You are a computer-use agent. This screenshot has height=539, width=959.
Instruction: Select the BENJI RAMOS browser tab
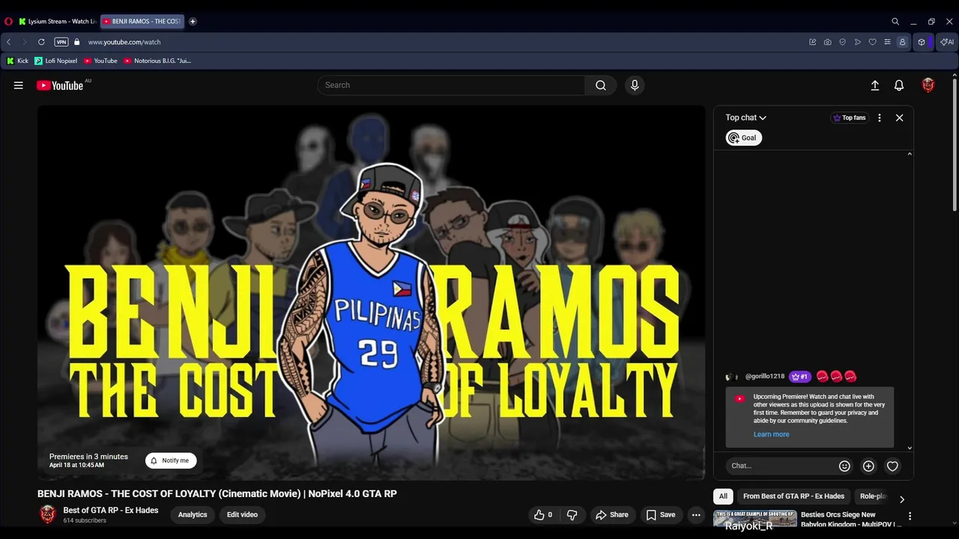142,22
